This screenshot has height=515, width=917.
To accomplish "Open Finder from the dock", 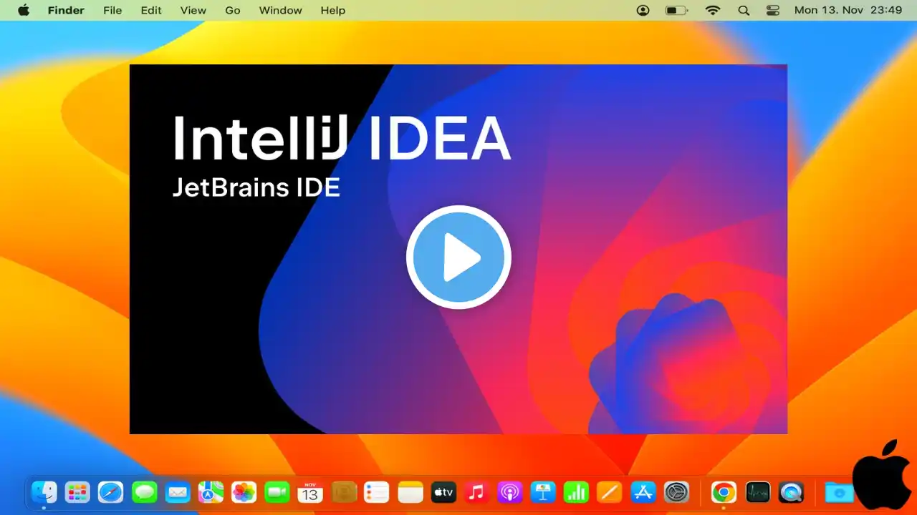I will coord(44,492).
